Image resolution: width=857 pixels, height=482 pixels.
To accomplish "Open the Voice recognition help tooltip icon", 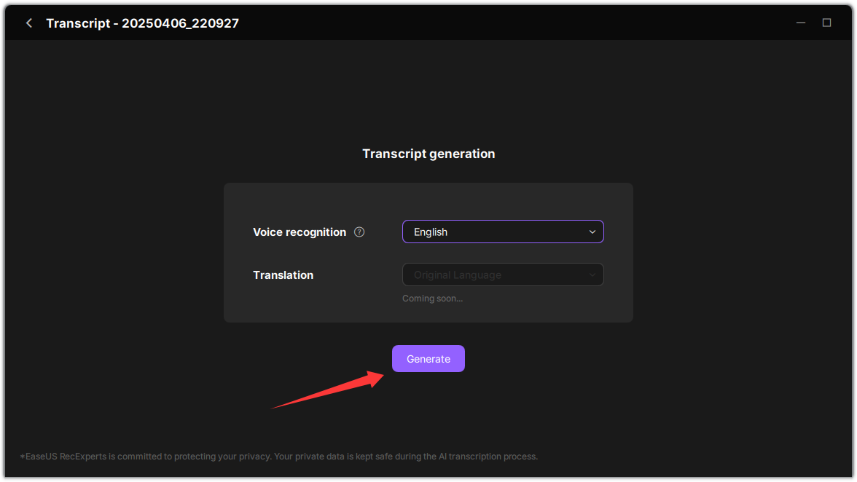I will [359, 232].
